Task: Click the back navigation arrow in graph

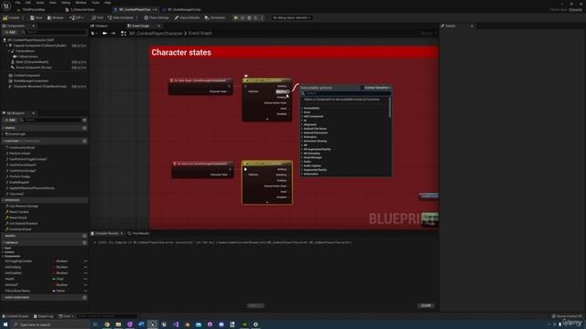Action: pos(104,33)
